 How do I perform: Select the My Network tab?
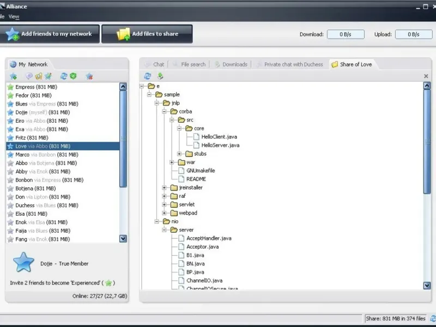click(29, 64)
